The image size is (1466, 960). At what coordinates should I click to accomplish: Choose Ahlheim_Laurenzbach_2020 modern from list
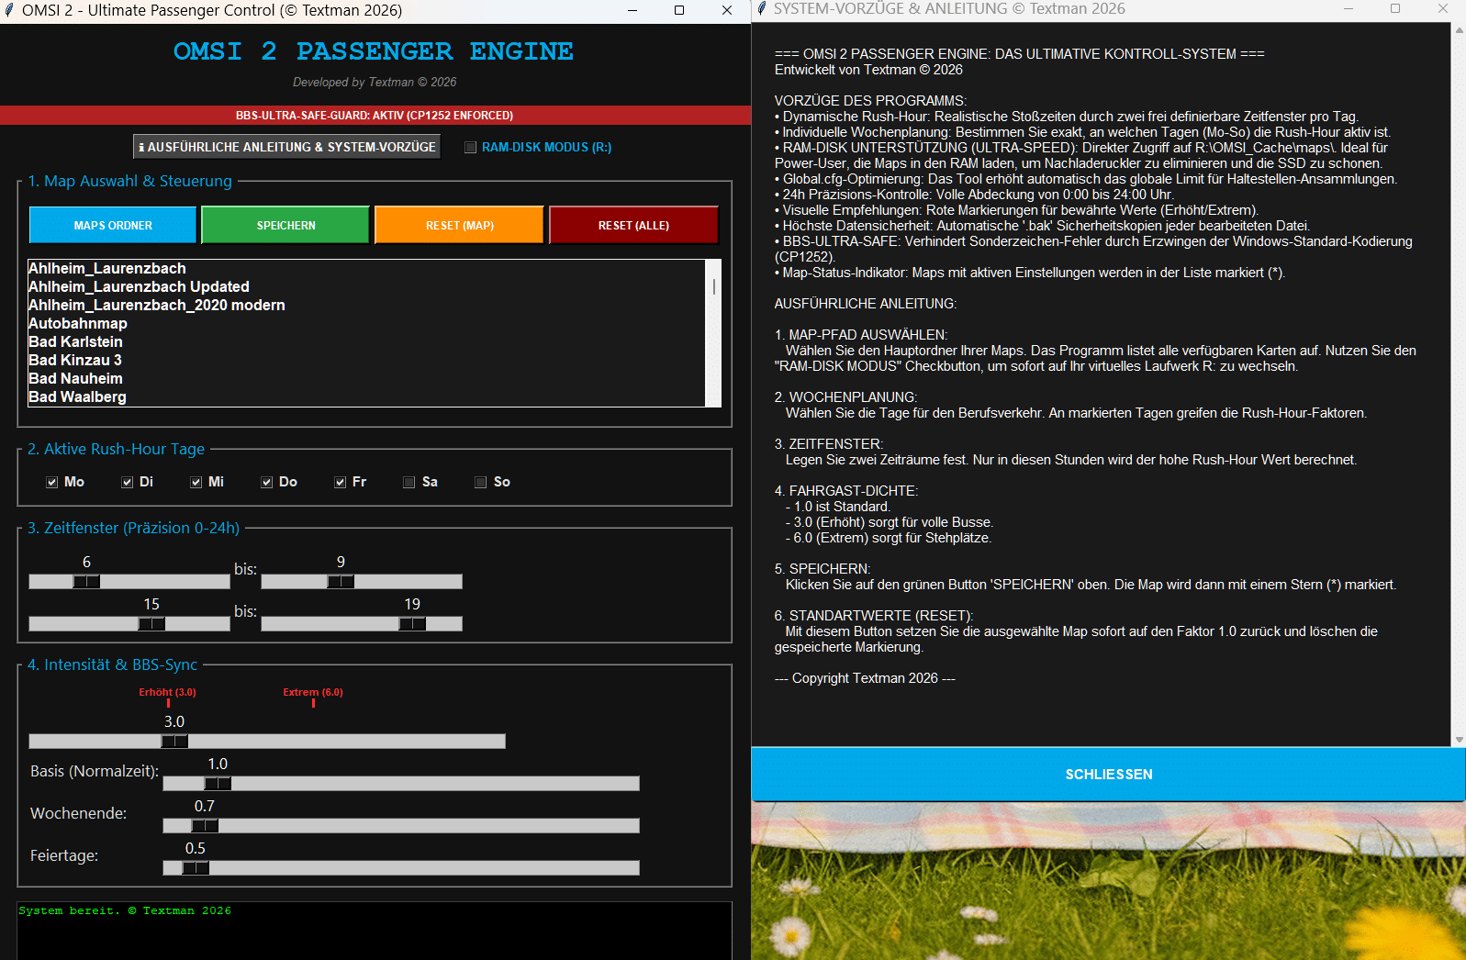coord(157,305)
